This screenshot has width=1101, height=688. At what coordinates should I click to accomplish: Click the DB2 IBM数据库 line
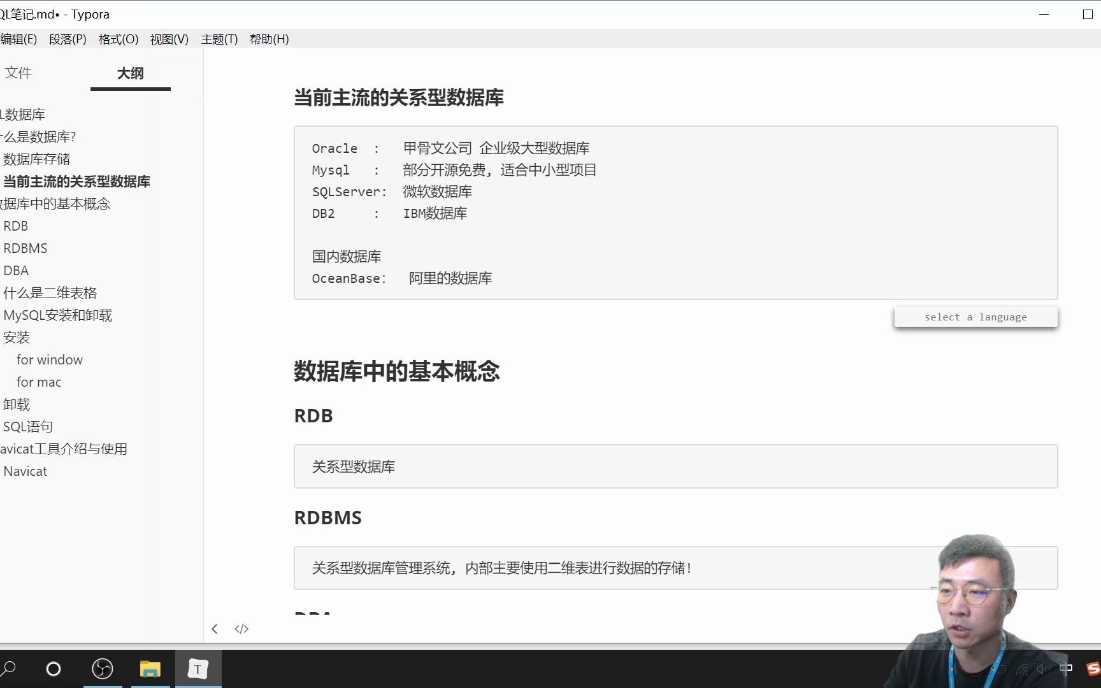389,213
